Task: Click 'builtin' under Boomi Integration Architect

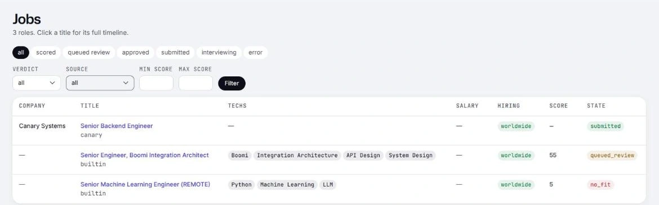Action: point(93,165)
